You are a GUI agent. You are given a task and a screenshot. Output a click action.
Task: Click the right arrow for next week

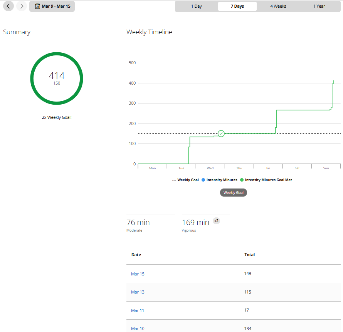coord(22,6)
